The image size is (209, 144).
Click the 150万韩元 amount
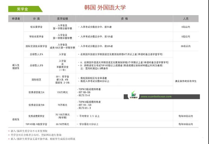coord(63,92)
